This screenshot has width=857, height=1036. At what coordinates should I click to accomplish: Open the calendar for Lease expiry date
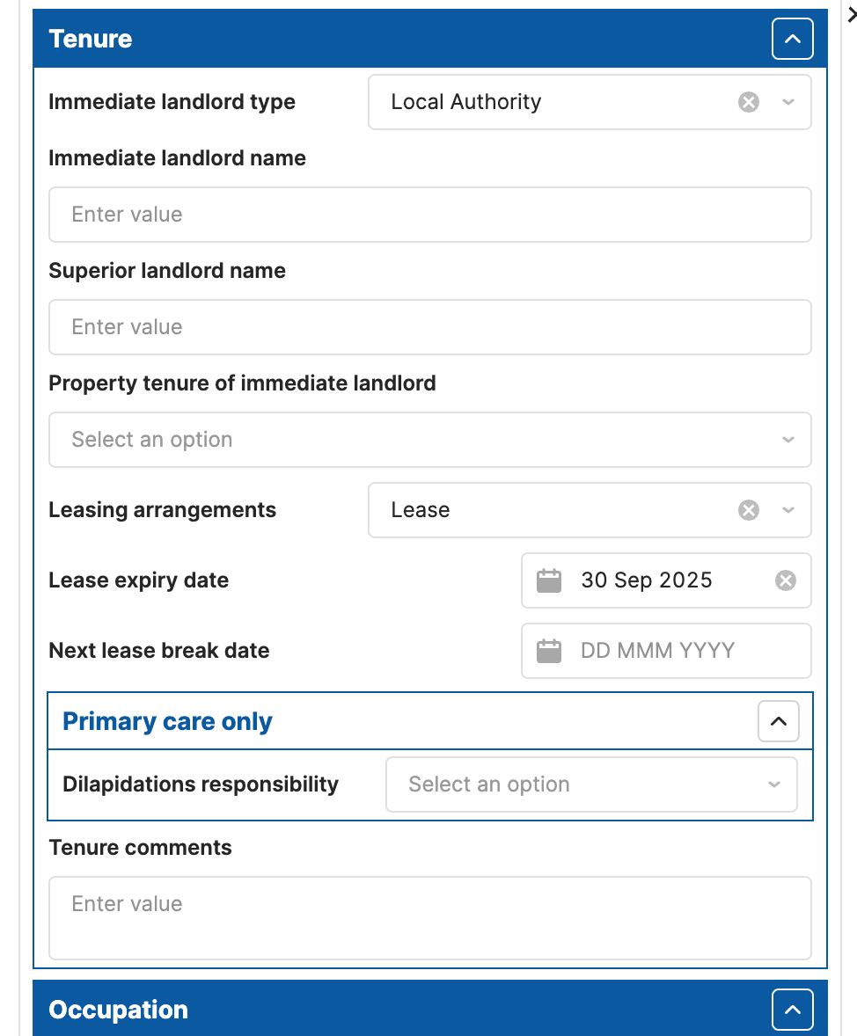(x=548, y=580)
